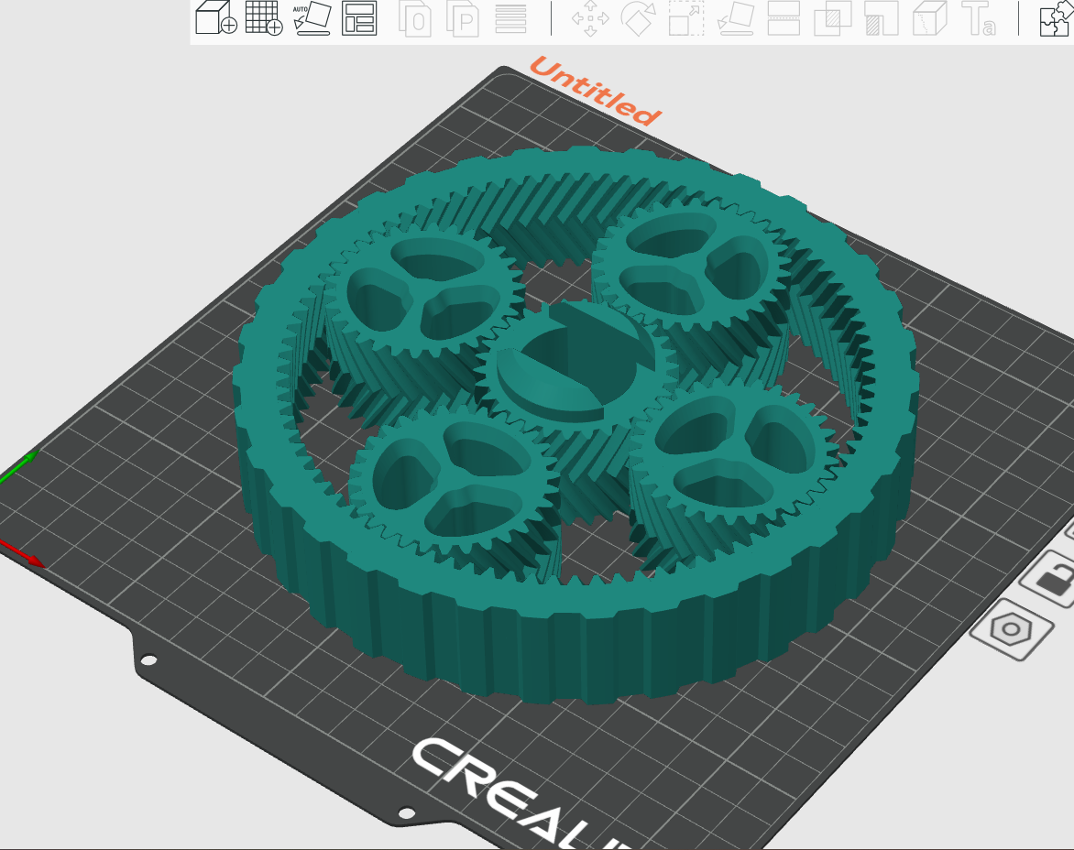The height and width of the screenshot is (850, 1074).
Task: Switch to Assembly view puzzle icon
Action: click(1057, 18)
